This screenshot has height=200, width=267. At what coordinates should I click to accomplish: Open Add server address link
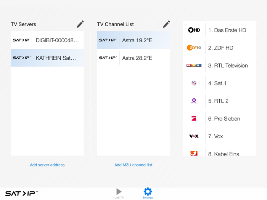[x=47, y=165]
